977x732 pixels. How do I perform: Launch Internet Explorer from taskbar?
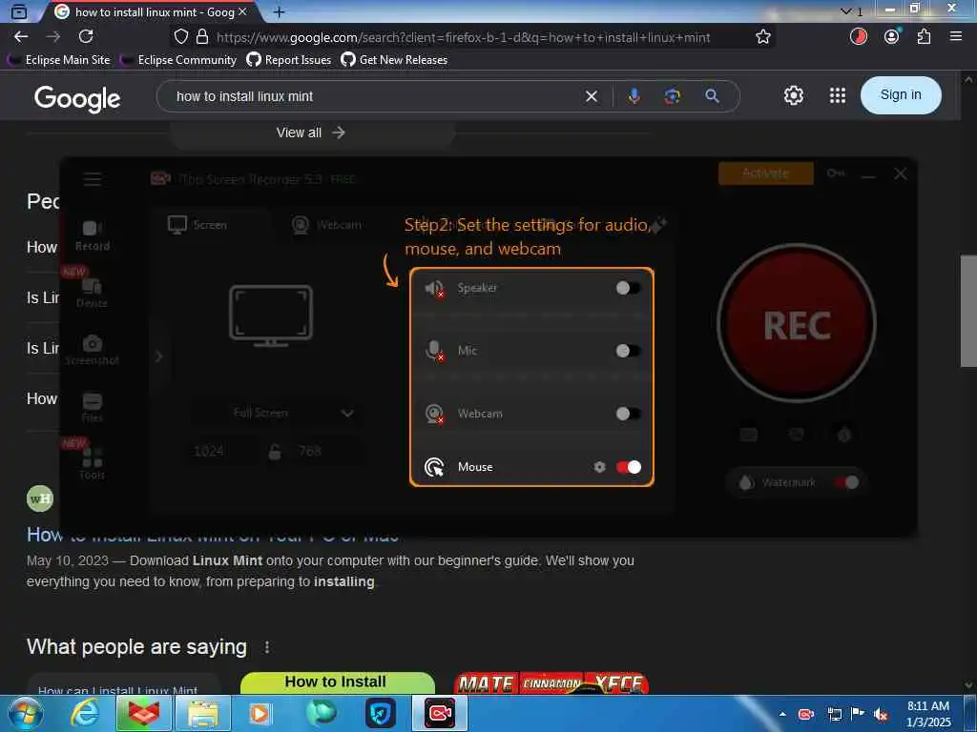coord(84,713)
